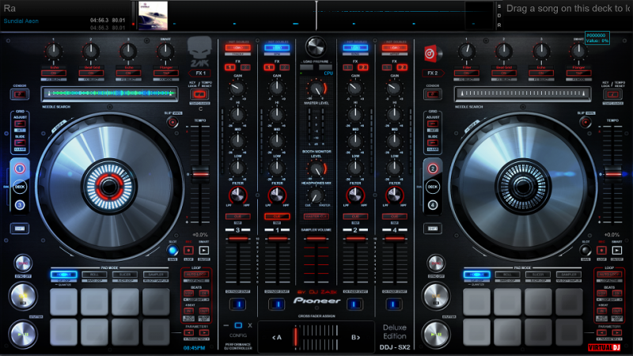Select left deck Sampler pad mode
The height and width of the screenshot is (356, 633).
pyautogui.click(x=156, y=275)
